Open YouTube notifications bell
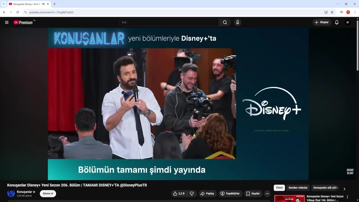Viewport: 359px width, 202px height. pyautogui.click(x=337, y=22)
